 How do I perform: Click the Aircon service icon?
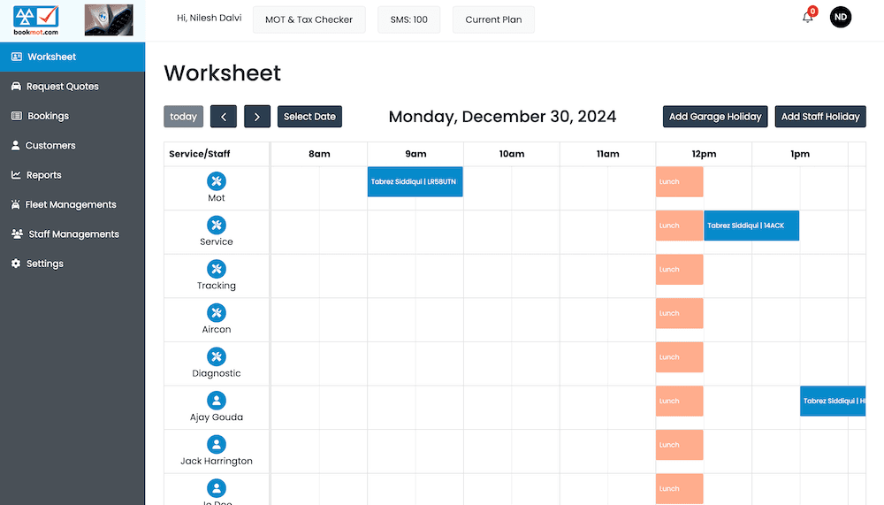(x=217, y=312)
